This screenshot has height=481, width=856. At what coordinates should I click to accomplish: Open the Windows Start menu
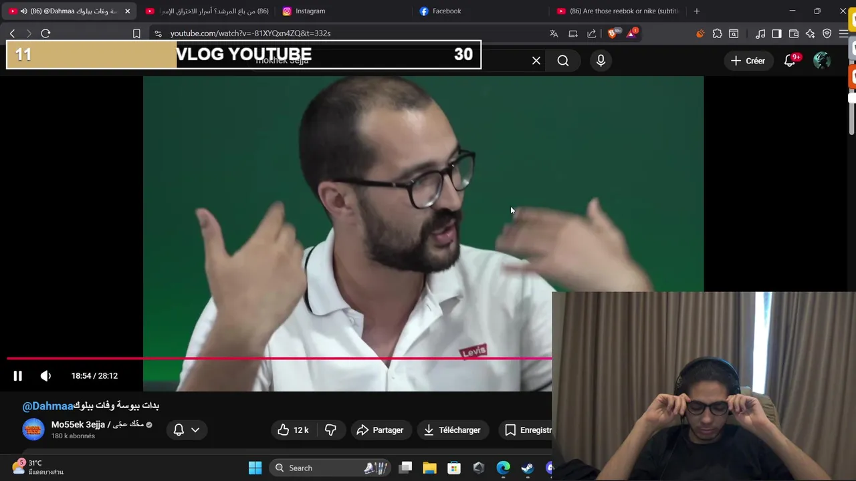click(x=255, y=468)
